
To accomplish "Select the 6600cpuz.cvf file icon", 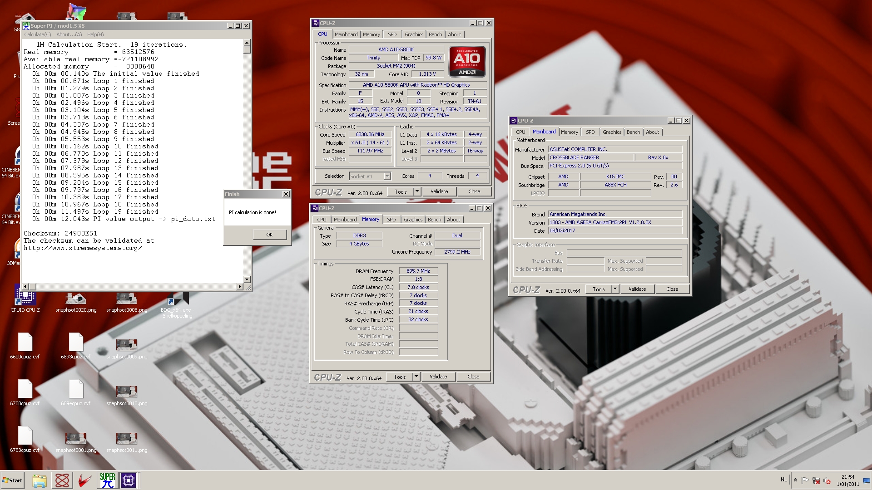I will (25, 346).
